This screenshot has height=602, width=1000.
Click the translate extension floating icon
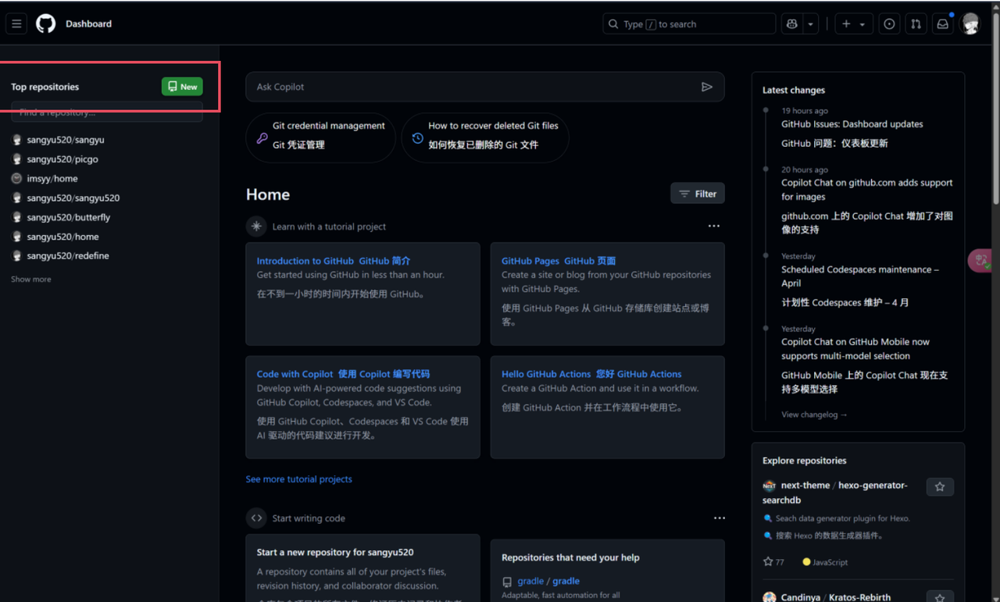tap(980, 261)
